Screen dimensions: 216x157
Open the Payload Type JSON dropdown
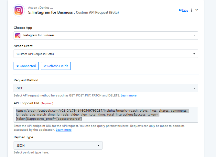click(58, 145)
